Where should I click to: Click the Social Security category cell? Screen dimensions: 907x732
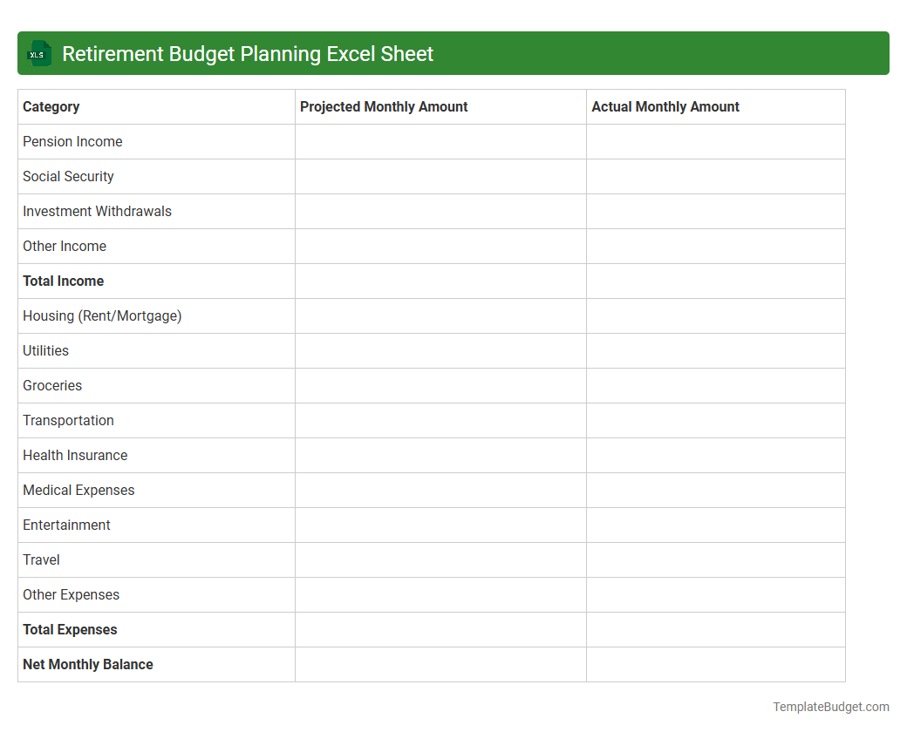(x=68, y=176)
